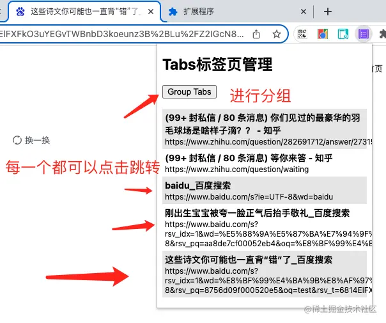Jump to 你们见过的最豪华的羽毛球场 tab entry
The width and height of the screenshot is (386, 323).
click(265, 129)
